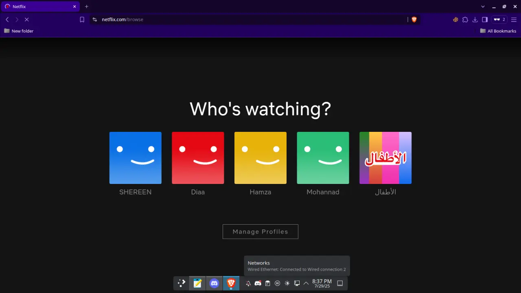The height and width of the screenshot is (293, 521).
Task: Open the tab search dropdown chevron
Action: point(483,7)
